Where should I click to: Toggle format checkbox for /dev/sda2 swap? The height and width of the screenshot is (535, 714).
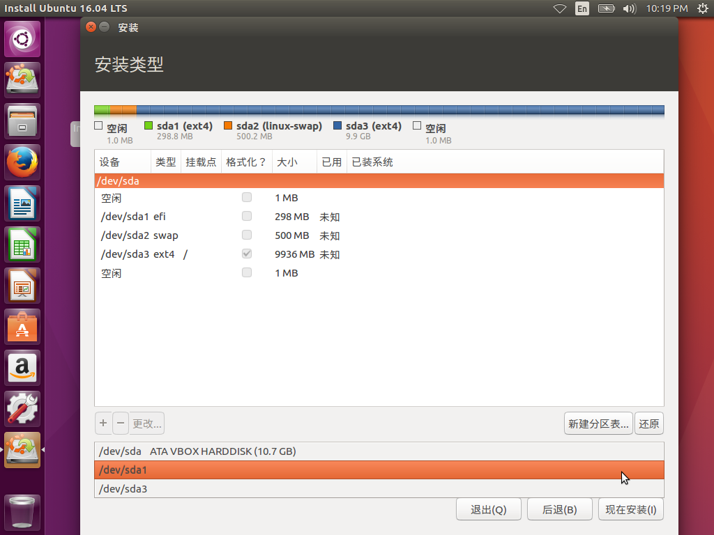click(247, 235)
